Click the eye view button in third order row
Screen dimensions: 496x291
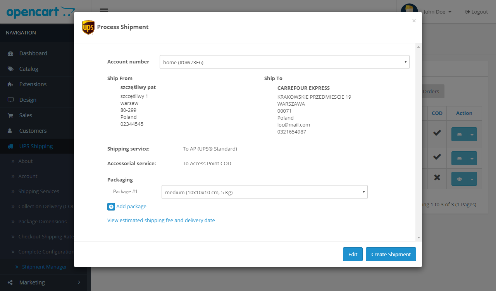(459, 179)
